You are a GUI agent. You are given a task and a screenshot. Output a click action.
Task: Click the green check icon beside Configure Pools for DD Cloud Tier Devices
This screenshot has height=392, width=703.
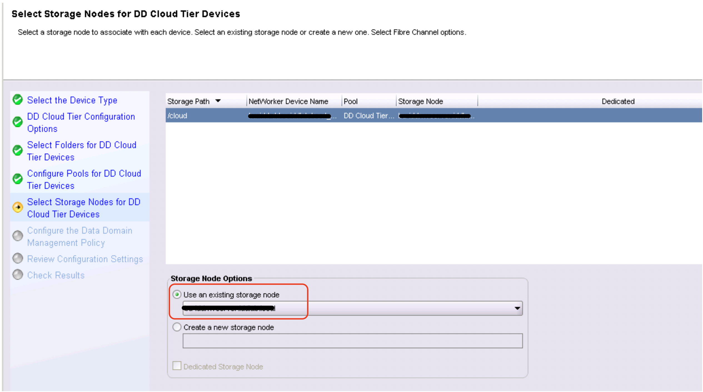click(18, 179)
